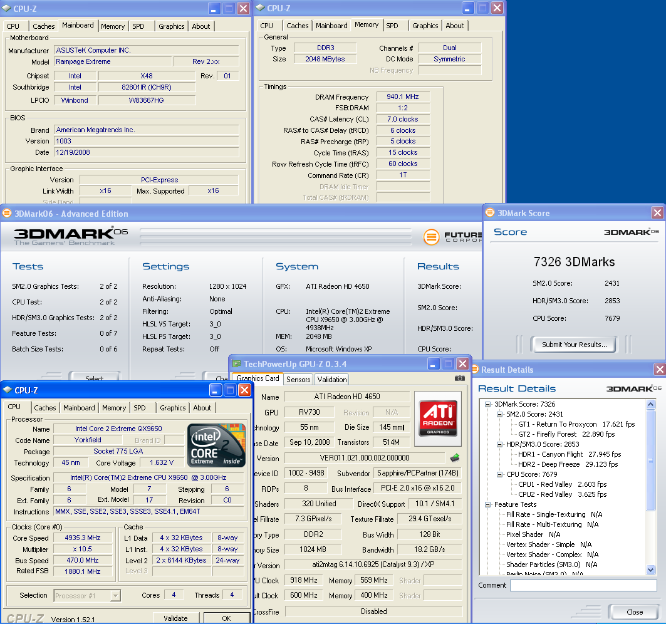The width and height of the screenshot is (666, 624).
Task: Click the Bus Speed 470.0 MHz value
Action: (83, 560)
